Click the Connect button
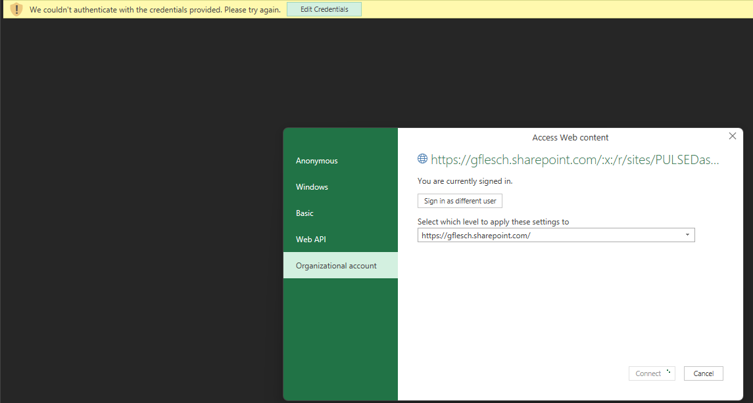Viewport: 753px width, 403px height. tap(652, 373)
